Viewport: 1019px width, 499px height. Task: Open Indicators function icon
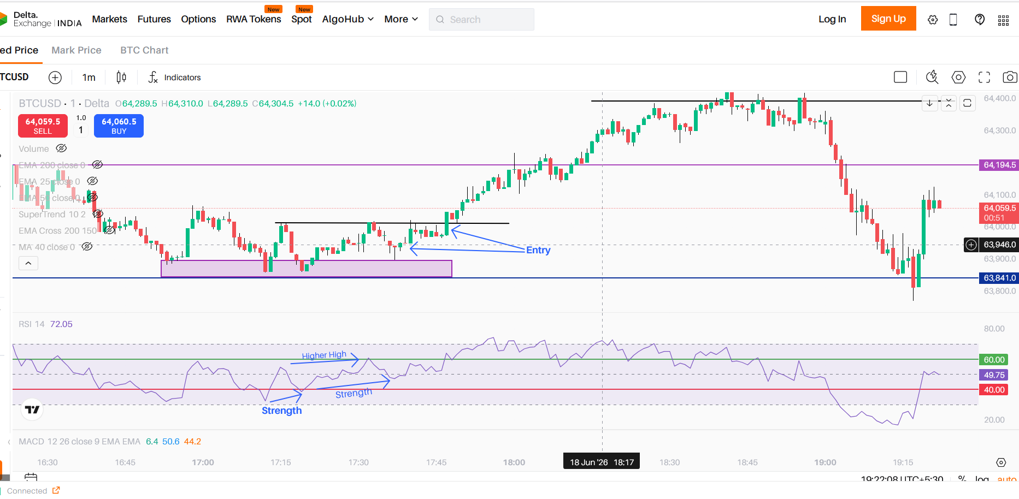[x=153, y=78]
